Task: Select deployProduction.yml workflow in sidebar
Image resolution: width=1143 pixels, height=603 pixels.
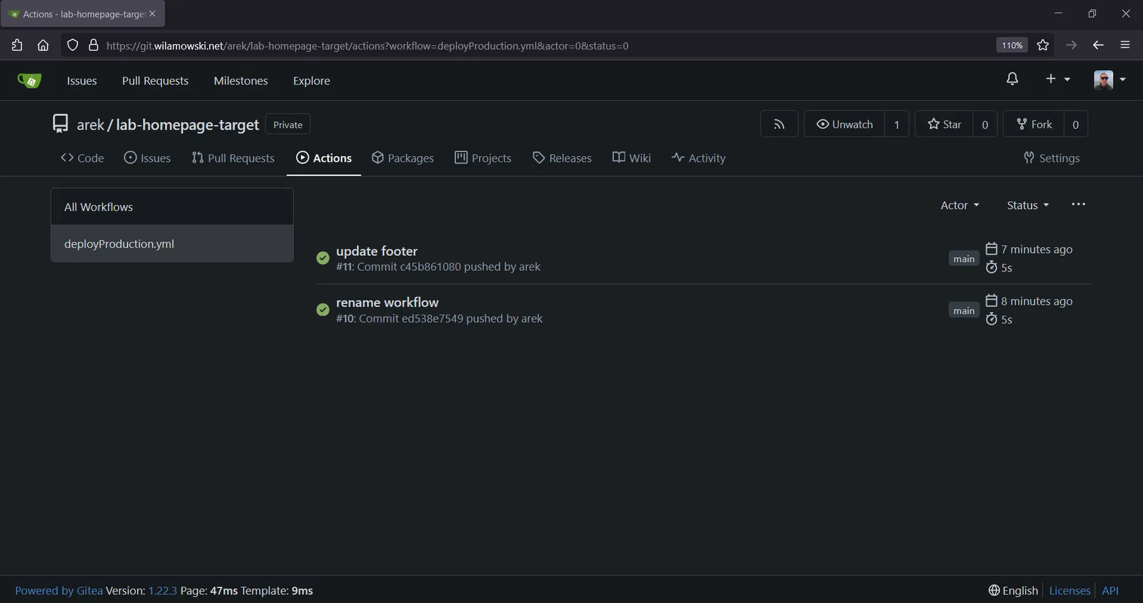Action: coord(172,244)
